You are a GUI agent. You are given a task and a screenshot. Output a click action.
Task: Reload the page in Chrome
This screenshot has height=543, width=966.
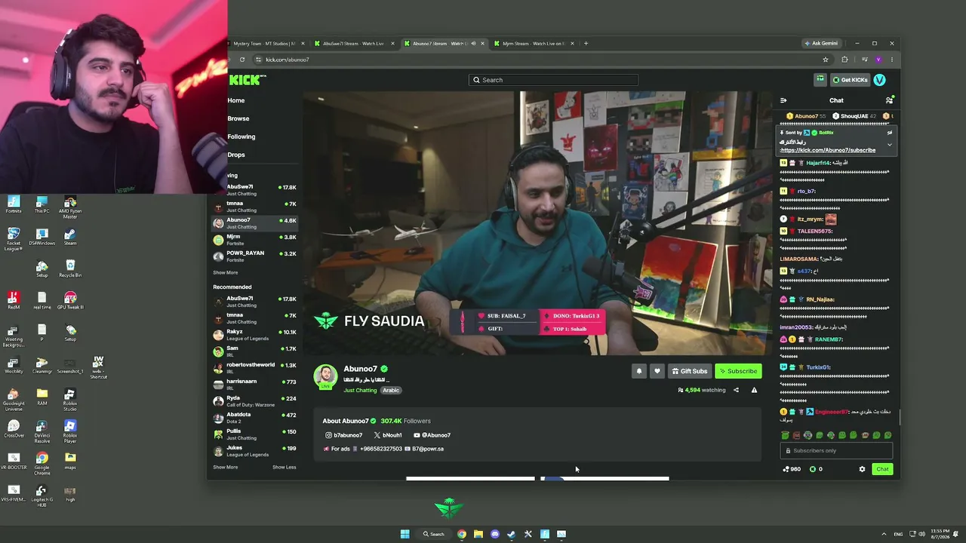[242, 60]
